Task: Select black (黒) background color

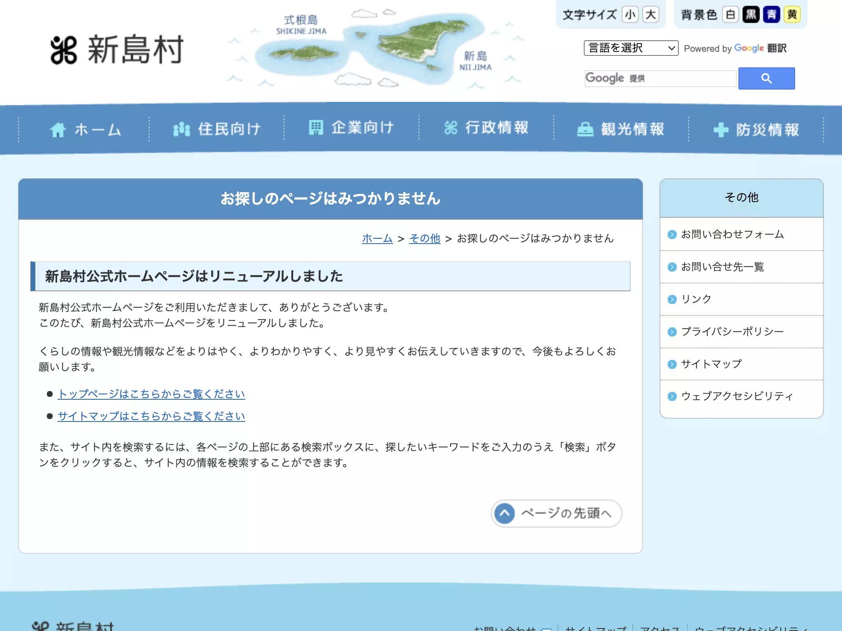Action: 751,15
